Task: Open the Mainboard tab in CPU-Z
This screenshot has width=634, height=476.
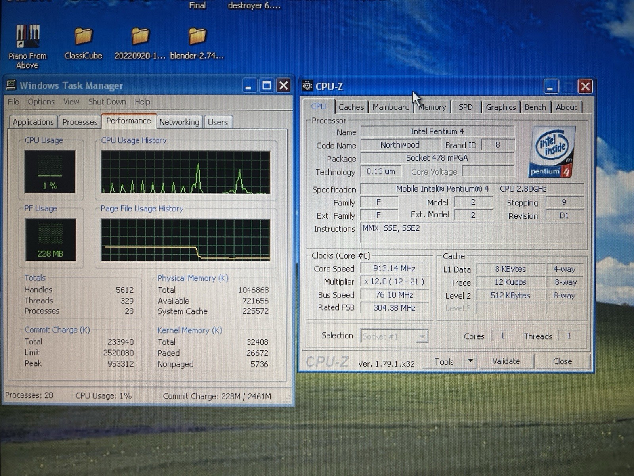Action: tap(391, 107)
